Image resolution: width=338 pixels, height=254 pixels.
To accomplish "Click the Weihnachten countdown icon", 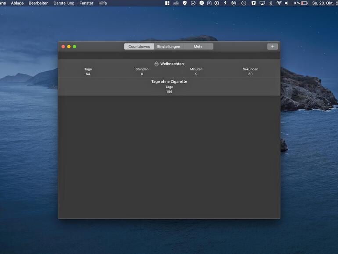I will click(156, 64).
